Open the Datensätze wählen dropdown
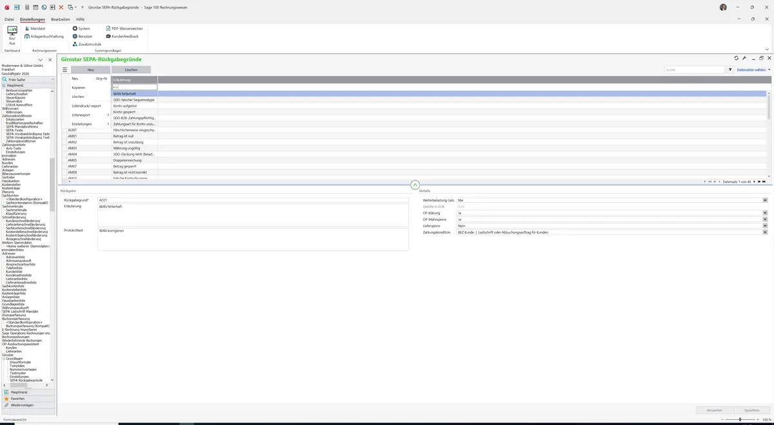The width and height of the screenshot is (774, 425). 753,70
